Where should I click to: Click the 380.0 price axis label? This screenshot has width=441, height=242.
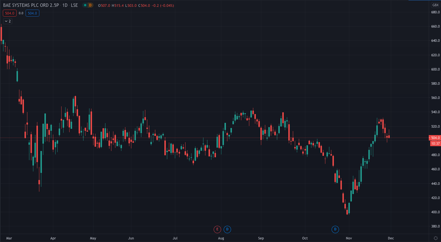(x=435, y=226)
